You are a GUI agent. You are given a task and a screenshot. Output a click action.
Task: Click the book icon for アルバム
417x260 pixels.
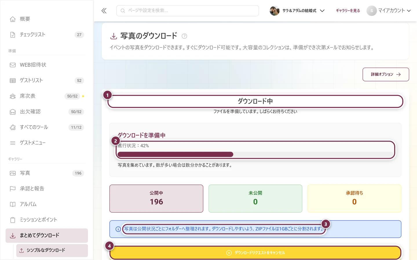coord(13,205)
